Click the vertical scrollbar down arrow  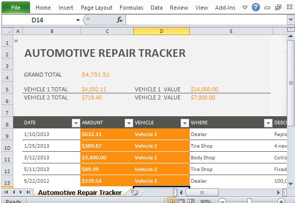click(x=290, y=184)
